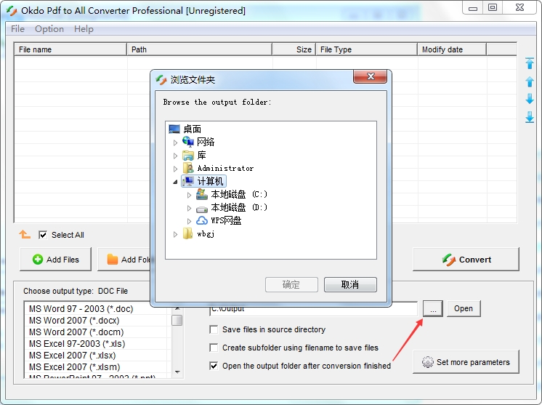
Task: Select the Administrator user folder icon
Action: 188,168
